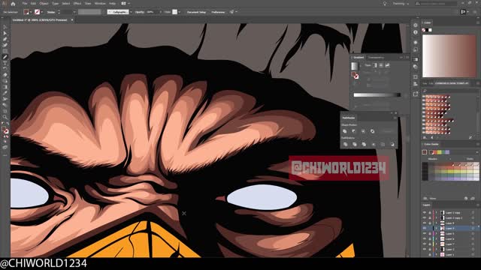Open the Layers panel menu
The image size is (481, 270).
point(478,205)
